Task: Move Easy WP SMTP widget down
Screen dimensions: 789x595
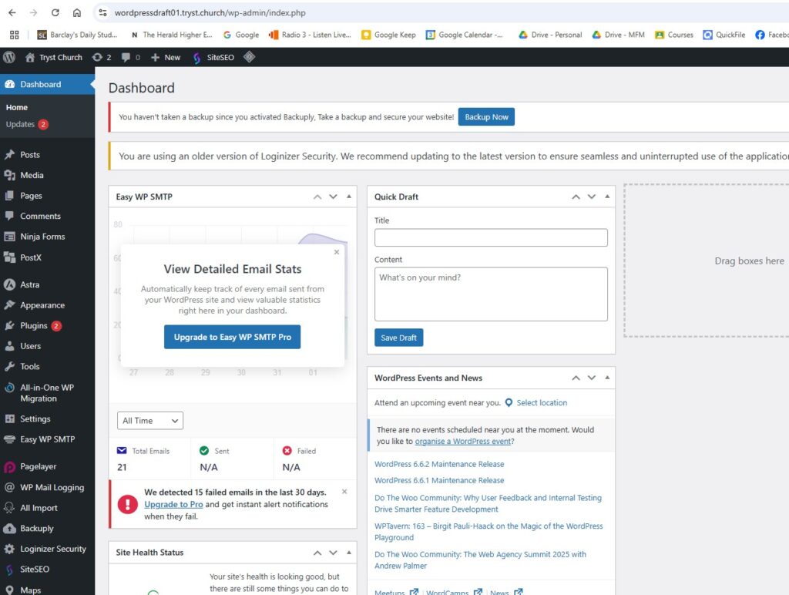Action: [333, 197]
